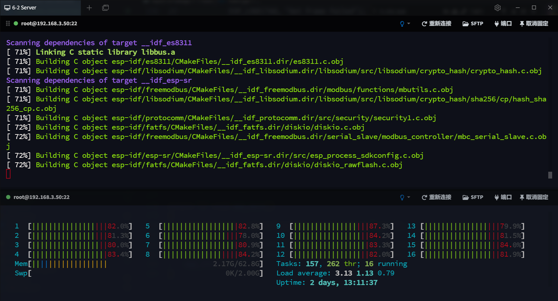The image size is (558, 301).
Task: Click the lightbulb icon in upper terminal header
Action: pos(402,24)
